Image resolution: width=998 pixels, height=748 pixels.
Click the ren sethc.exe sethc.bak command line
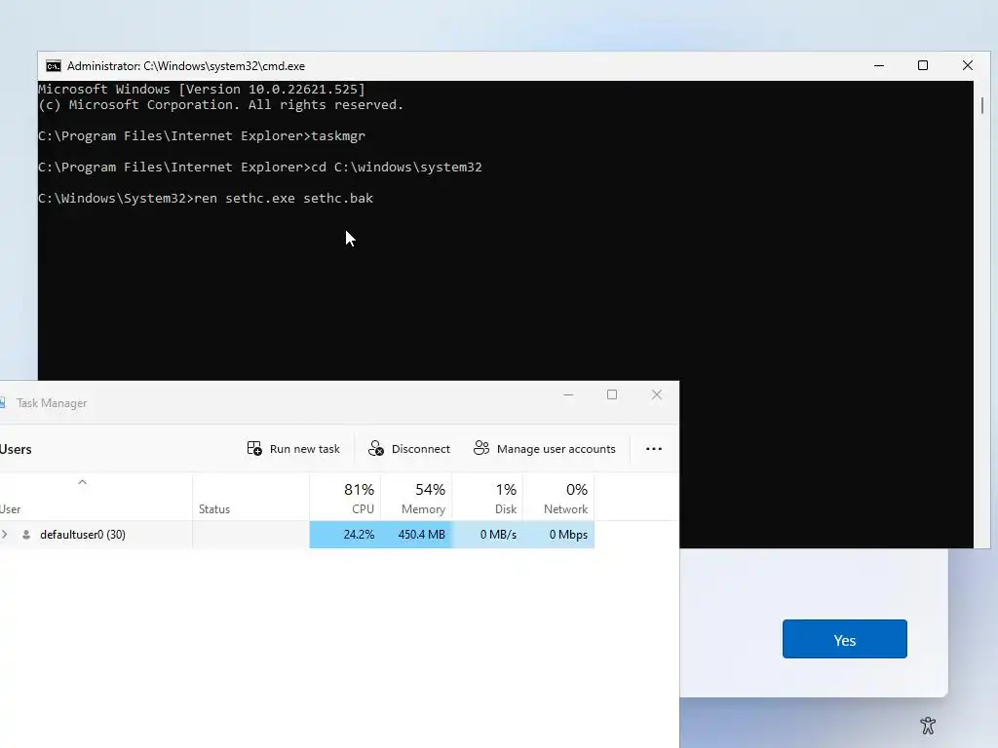point(206,199)
